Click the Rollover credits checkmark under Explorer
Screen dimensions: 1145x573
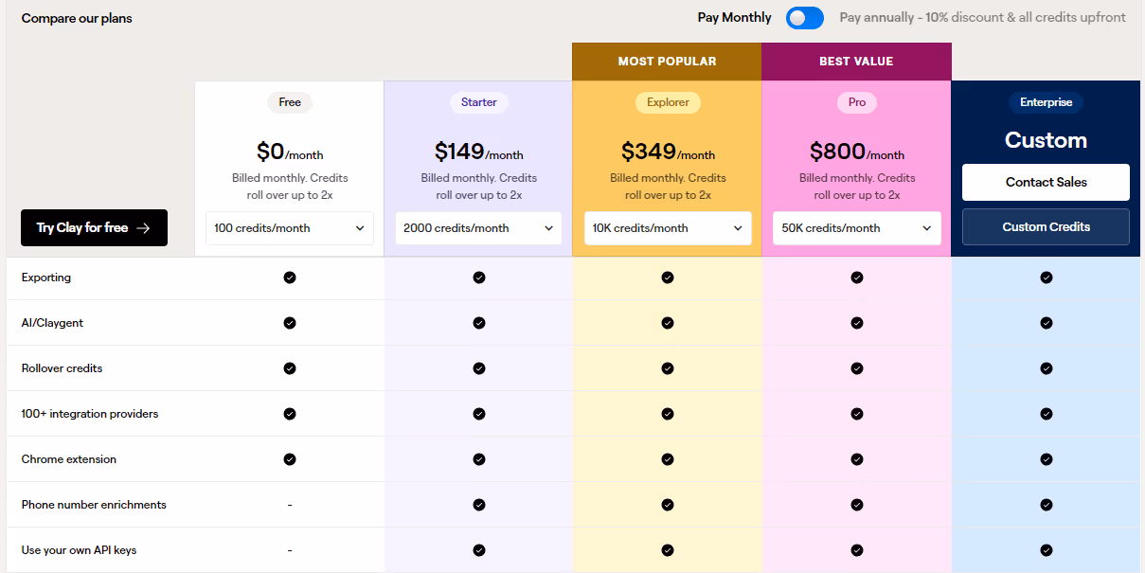click(x=668, y=368)
